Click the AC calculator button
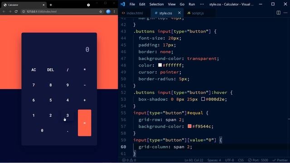Image resolution: width=290 pixels, height=163 pixels. [34, 70]
